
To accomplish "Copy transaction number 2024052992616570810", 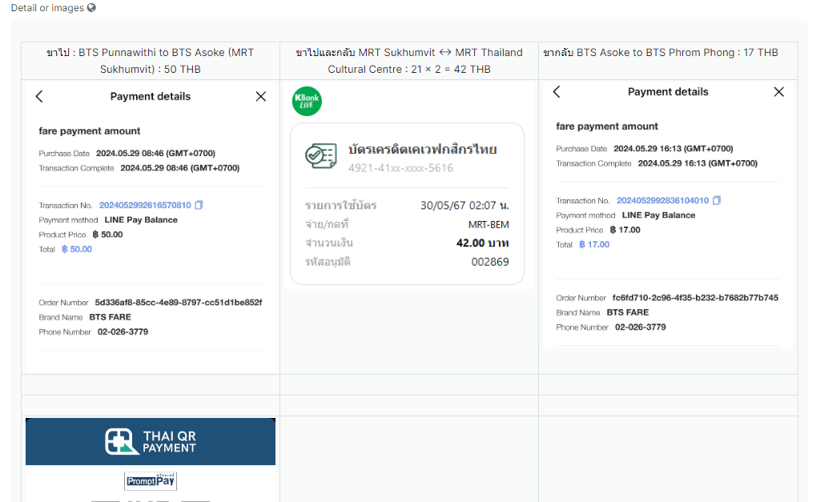I will (x=199, y=205).
